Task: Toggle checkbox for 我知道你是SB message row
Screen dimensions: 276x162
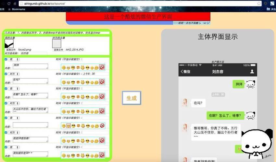Action: [x=6, y=147]
